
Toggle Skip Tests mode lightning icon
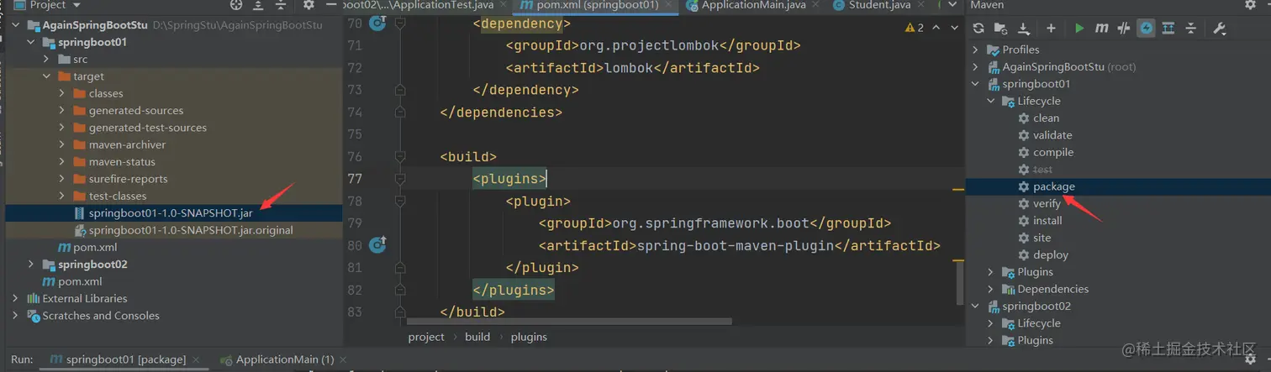(1146, 29)
